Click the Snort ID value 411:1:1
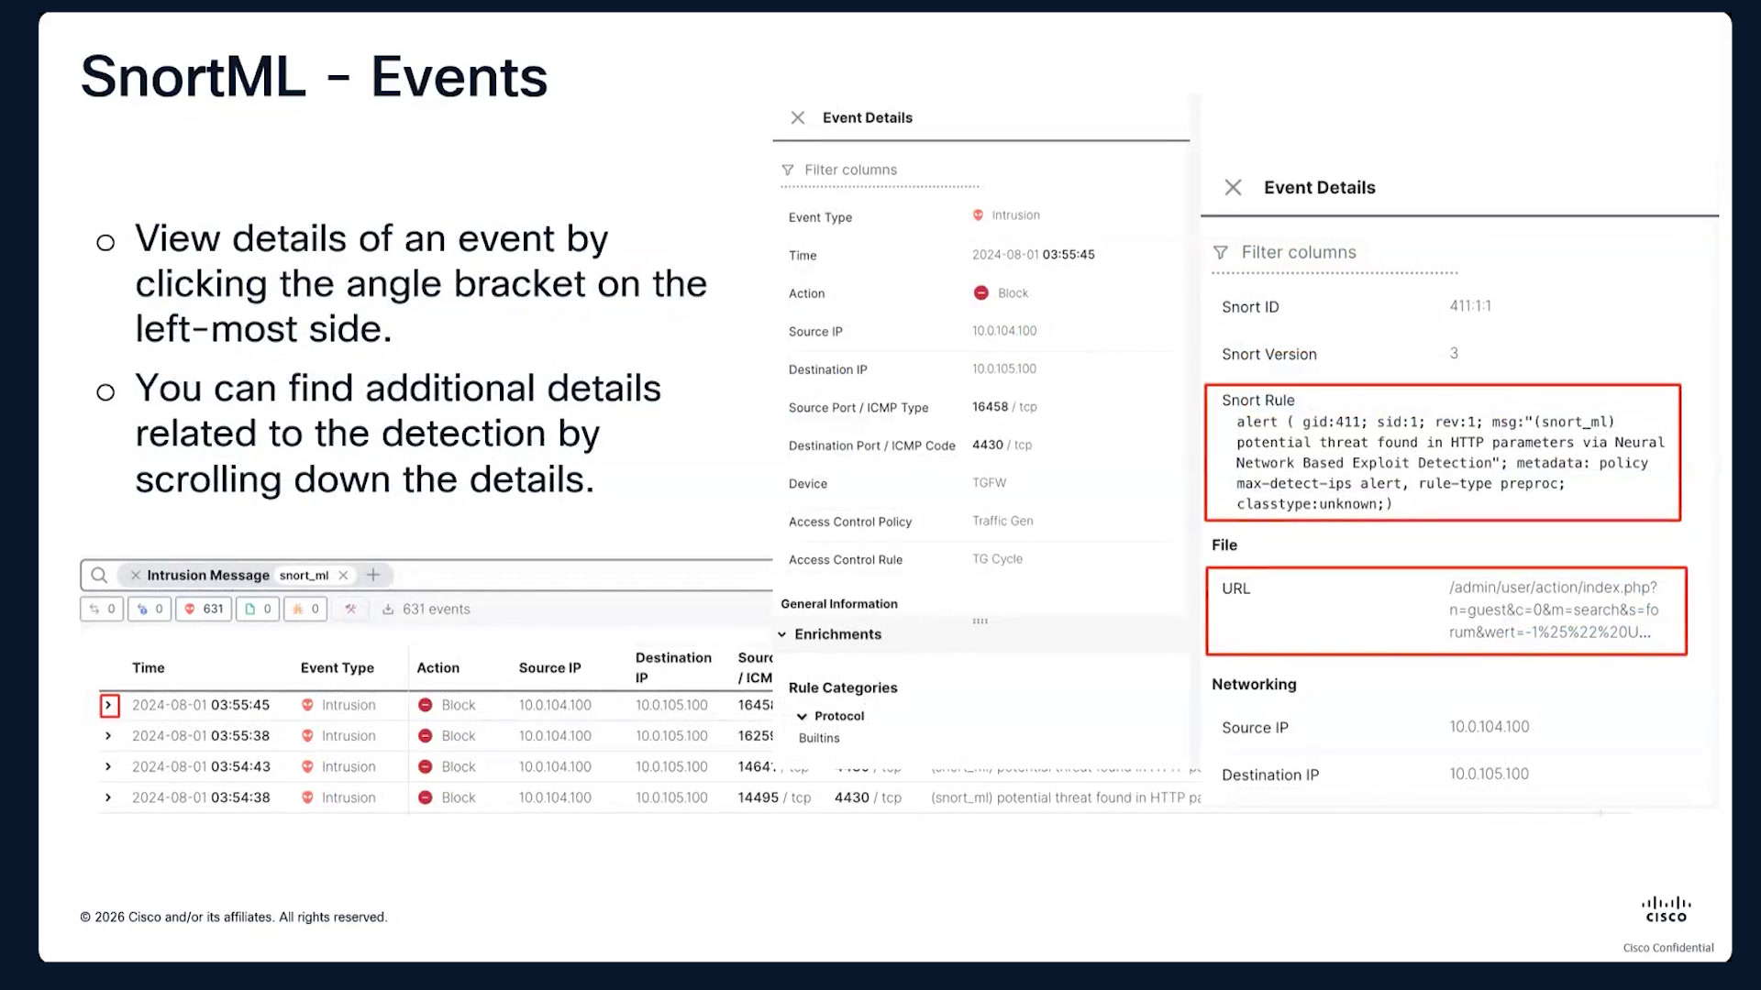This screenshot has width=1761, height=990. [x=1470, y=306]
